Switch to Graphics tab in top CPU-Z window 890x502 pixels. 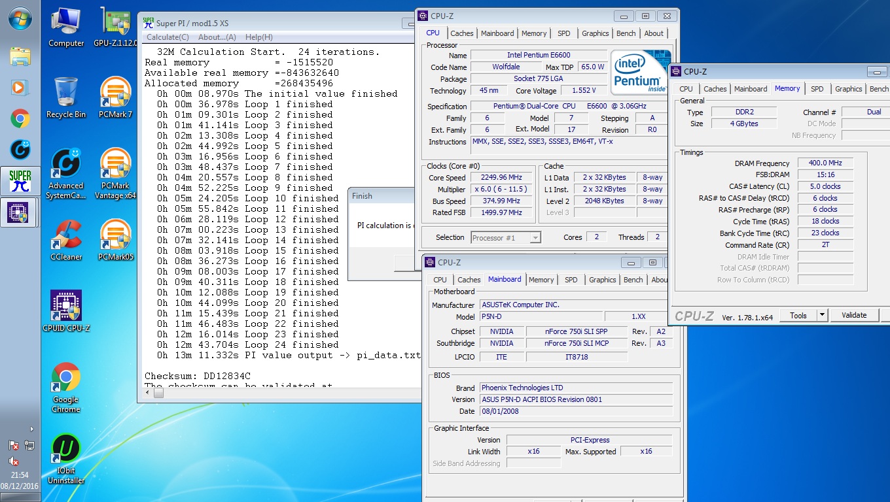pyautogui.click(x=596, y=33)
